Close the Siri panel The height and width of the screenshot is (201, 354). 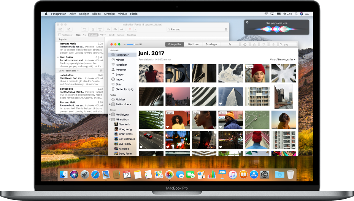click(x=247, y=22)
